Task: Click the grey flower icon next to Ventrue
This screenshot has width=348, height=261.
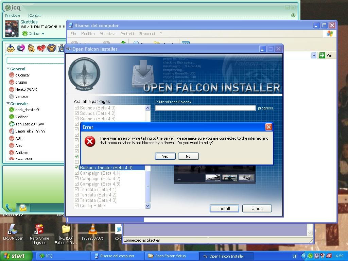Action: point(12,96)
